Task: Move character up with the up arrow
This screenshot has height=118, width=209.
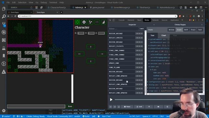Action: point(91,47)
